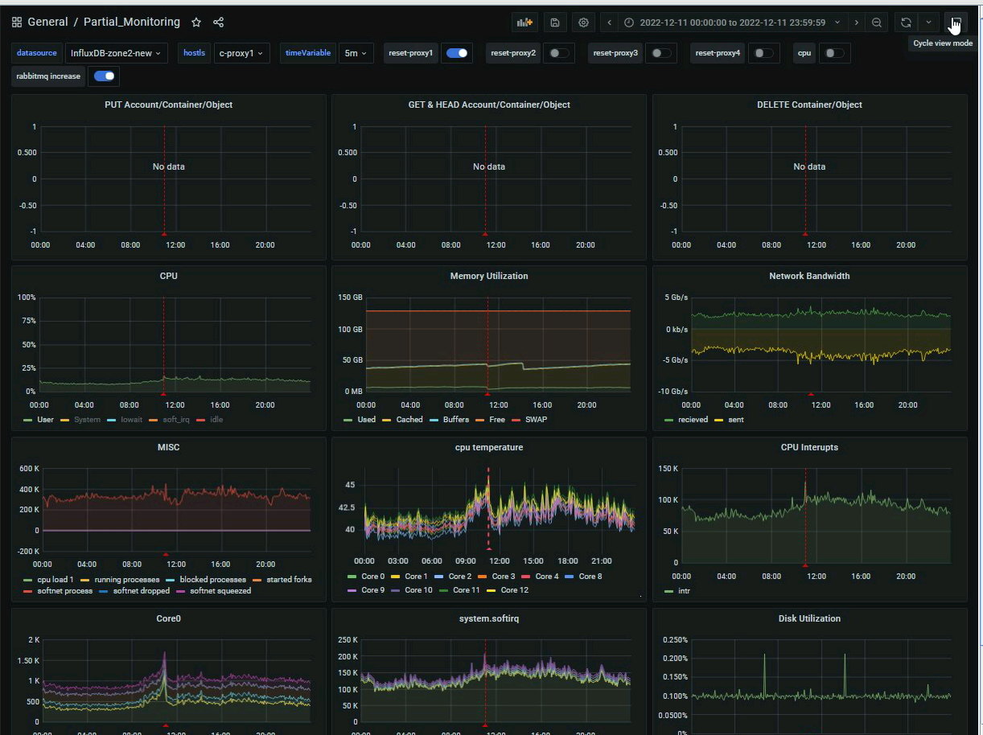Open dashboard settings gear
Image resolution: width=983 pixels, height=735 pixels.
[x=584, y=23]
